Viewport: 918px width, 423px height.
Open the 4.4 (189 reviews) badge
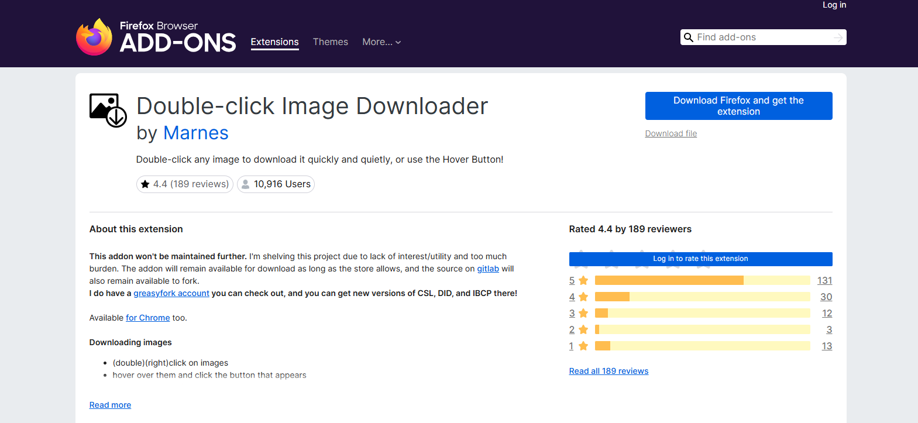(x=185, y=184)
